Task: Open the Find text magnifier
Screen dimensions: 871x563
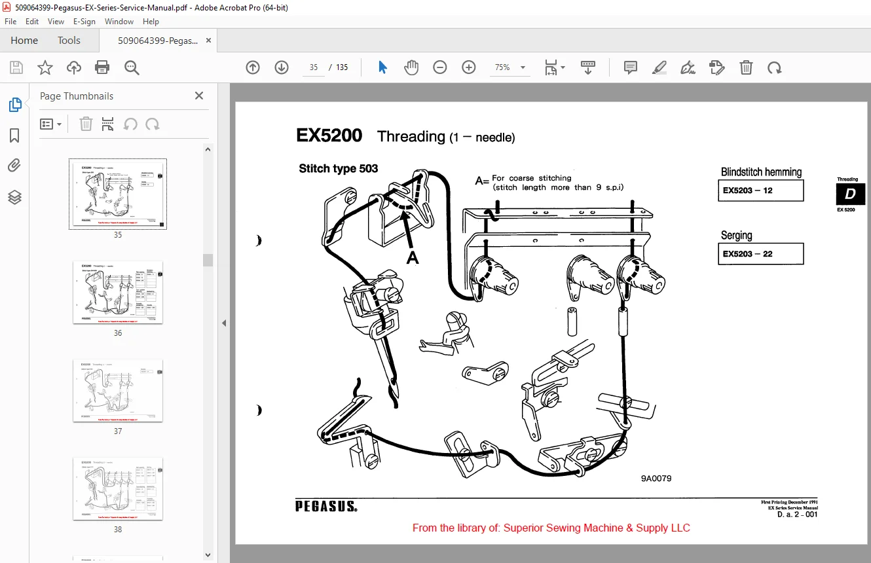Action: [x=132, y=67]
